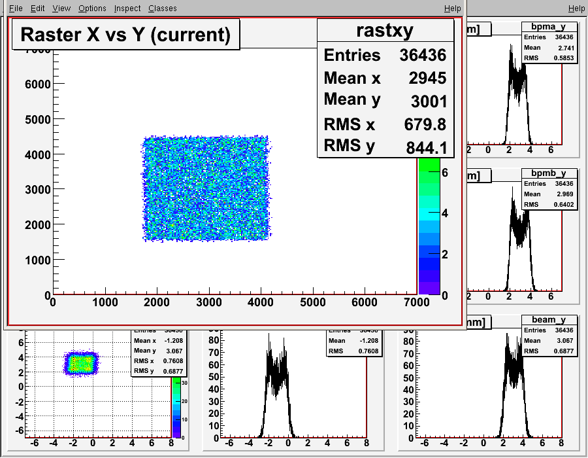This screenshot has height=458, width=588.
Task: Click Mean -1.208 in bottom-middle histogram stats
Action: (354, 341)
